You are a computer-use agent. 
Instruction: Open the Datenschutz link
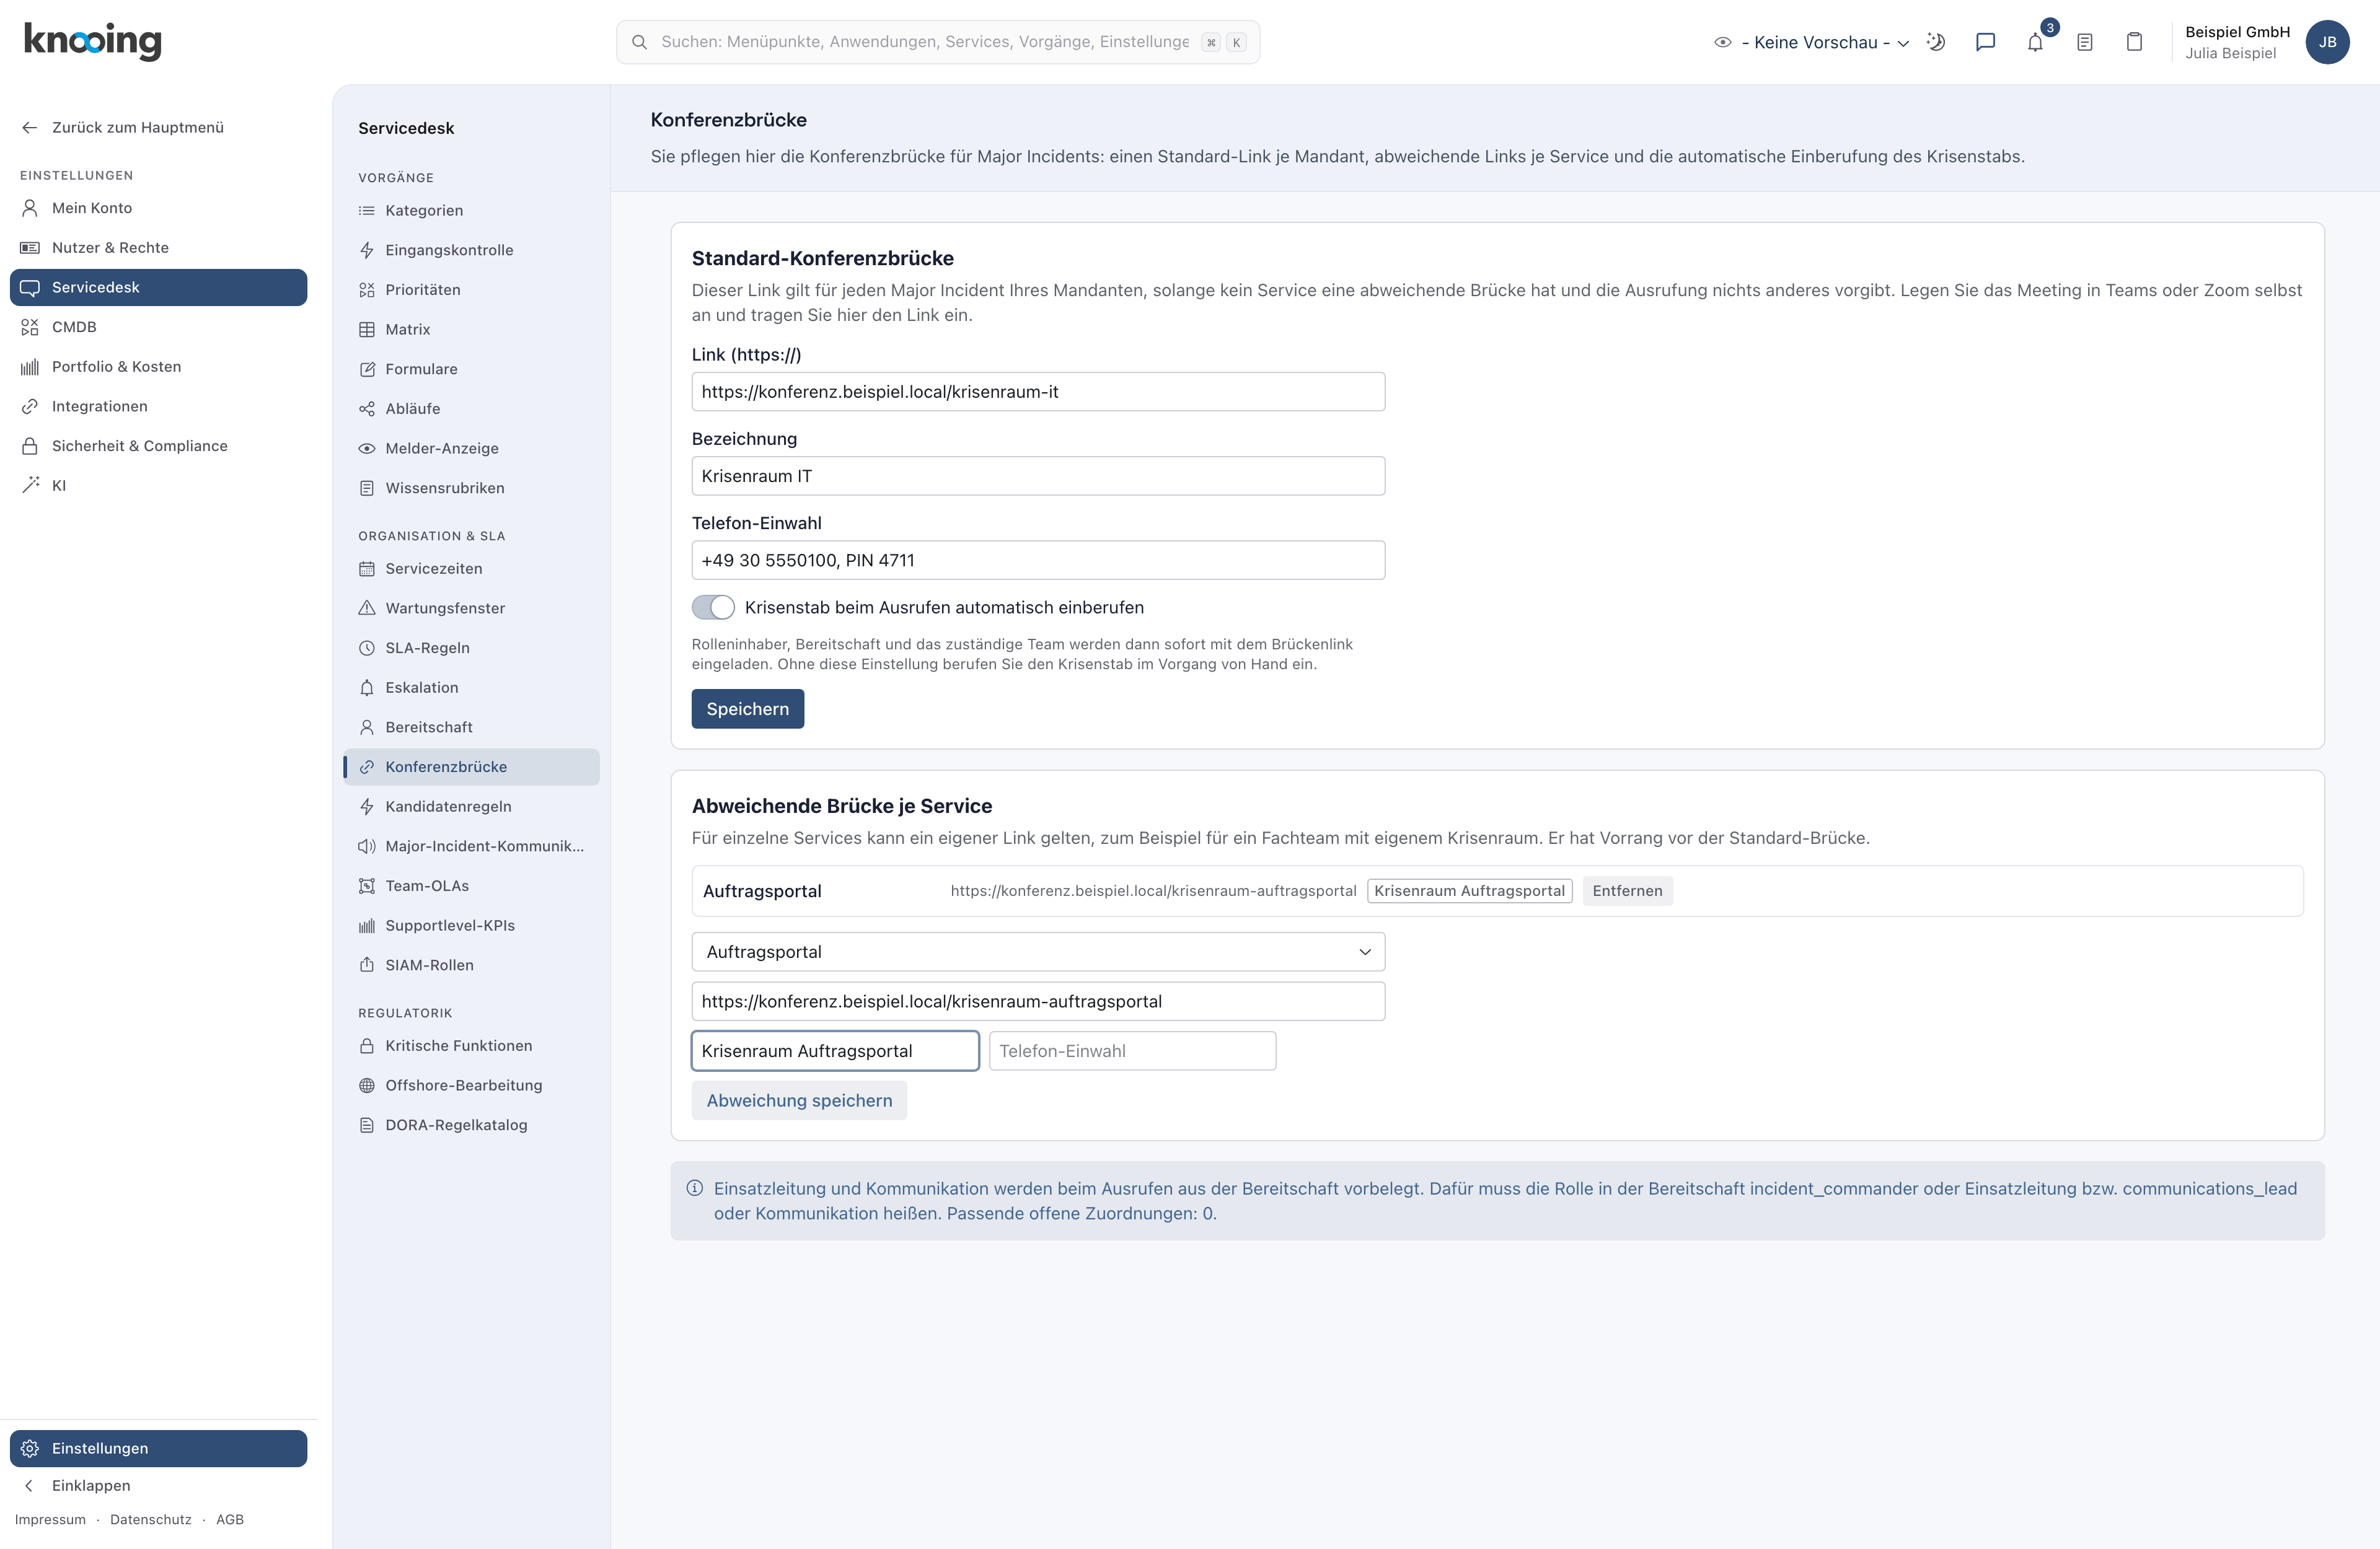pos(151,1519)
